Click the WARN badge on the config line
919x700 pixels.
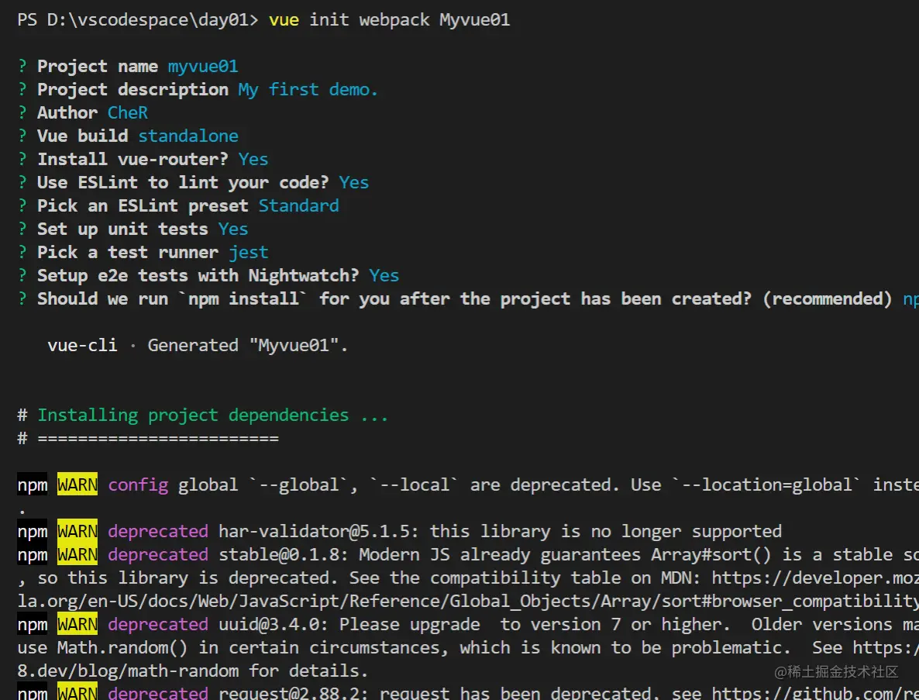(77, 484)
